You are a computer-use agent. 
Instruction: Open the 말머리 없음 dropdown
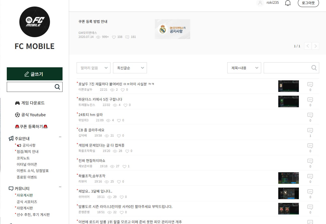93,68
